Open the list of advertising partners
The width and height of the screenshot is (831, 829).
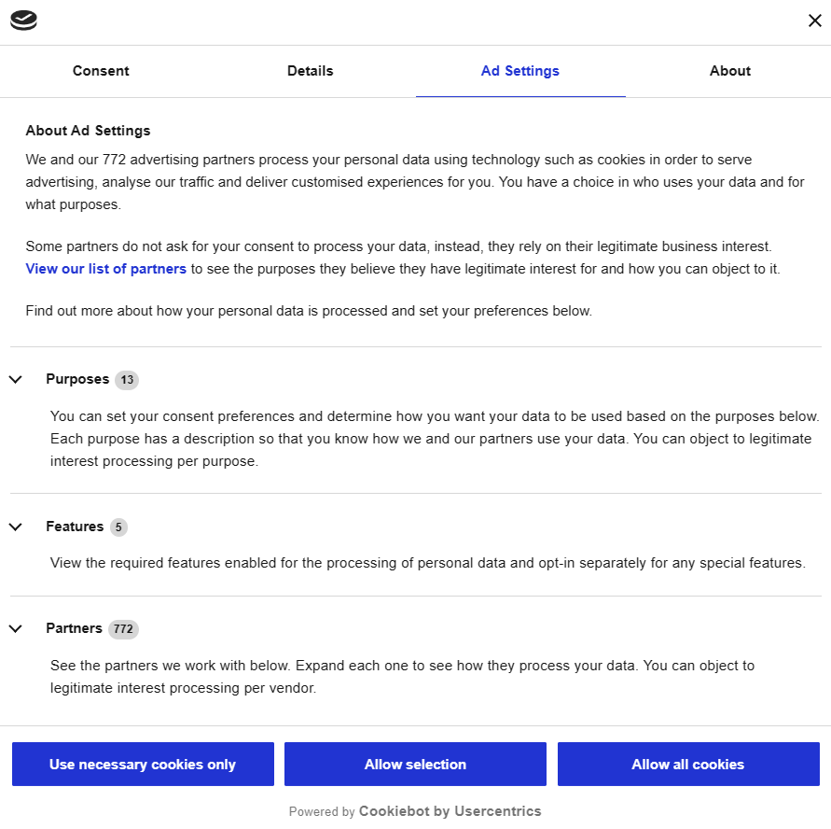(105, 269)
